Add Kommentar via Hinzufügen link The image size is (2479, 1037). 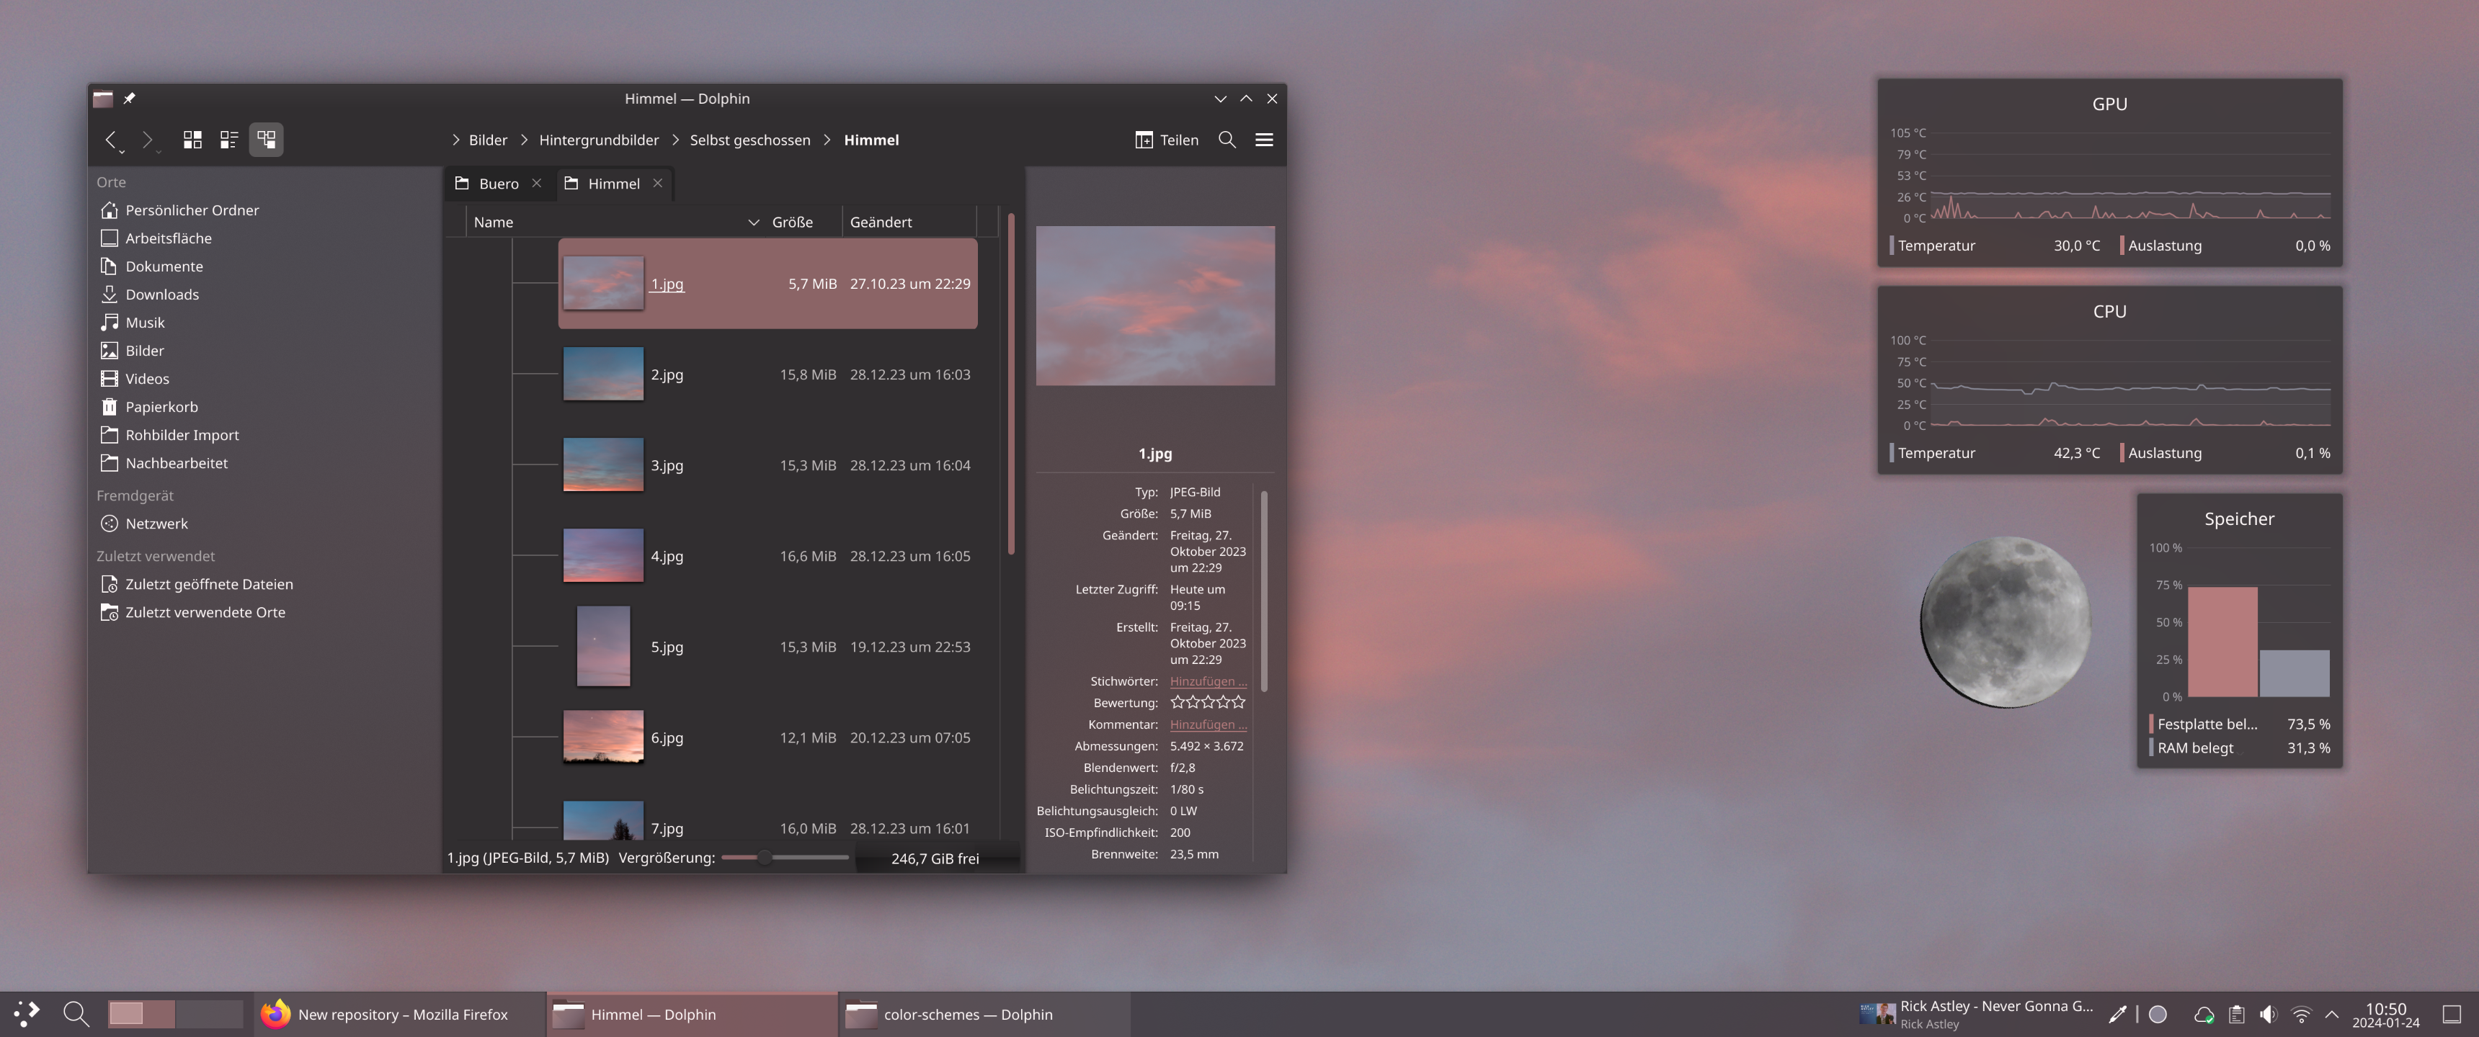(1208, 724)
